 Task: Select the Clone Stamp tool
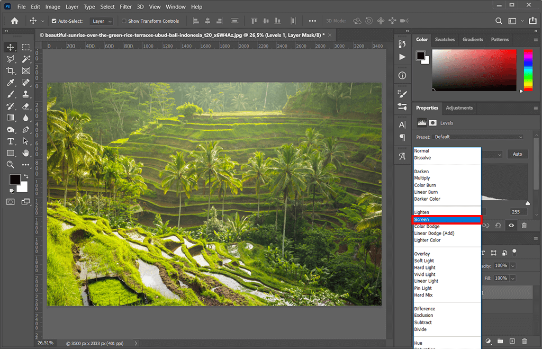(25, 94)
